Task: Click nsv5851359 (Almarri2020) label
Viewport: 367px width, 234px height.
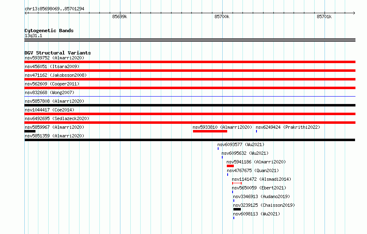Action: click(54, 136)
